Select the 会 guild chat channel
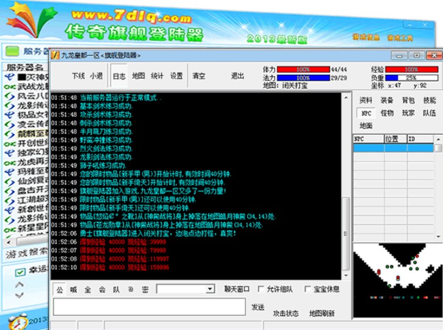Image resolution: width=443 pixels, height=330 pixels. (102, 289)
